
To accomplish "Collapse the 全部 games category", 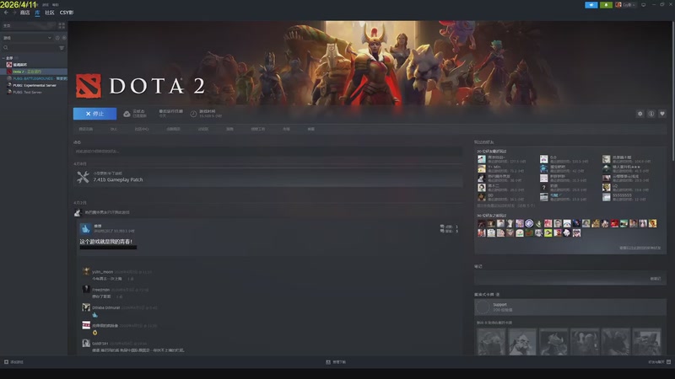I will pos(4,58).
